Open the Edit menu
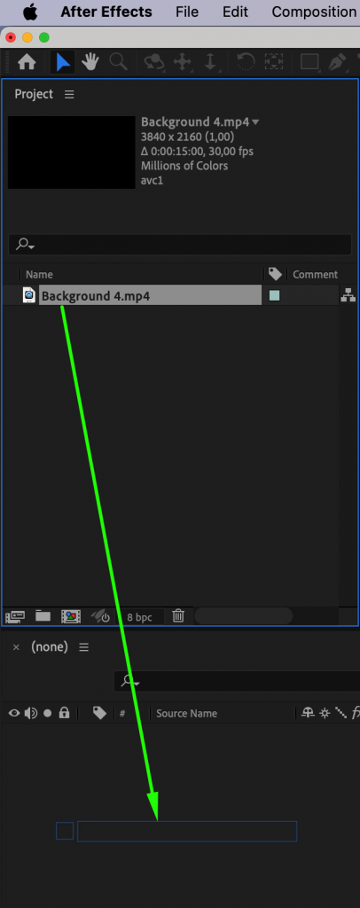 235,12
